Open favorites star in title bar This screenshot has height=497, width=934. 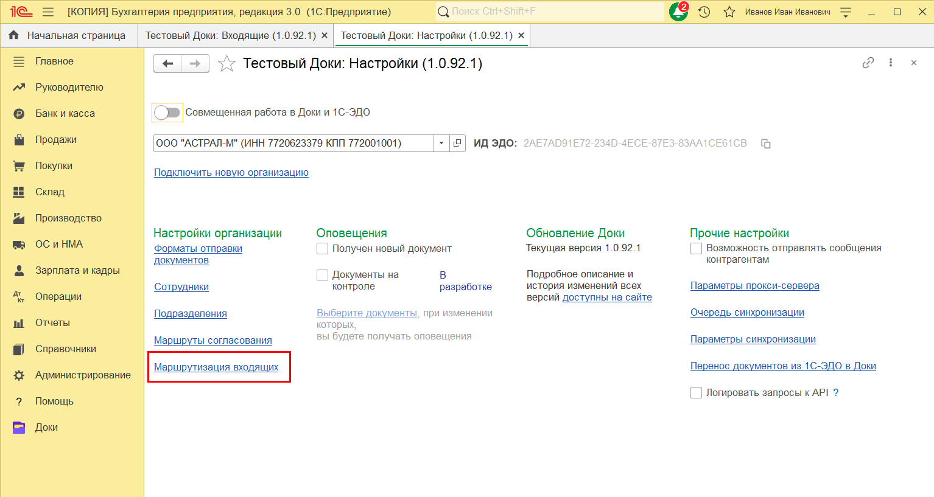coord(729,12)
